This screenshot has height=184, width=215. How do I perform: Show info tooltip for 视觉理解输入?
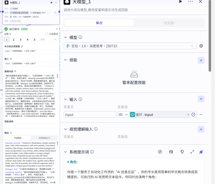tap(96, 129)
